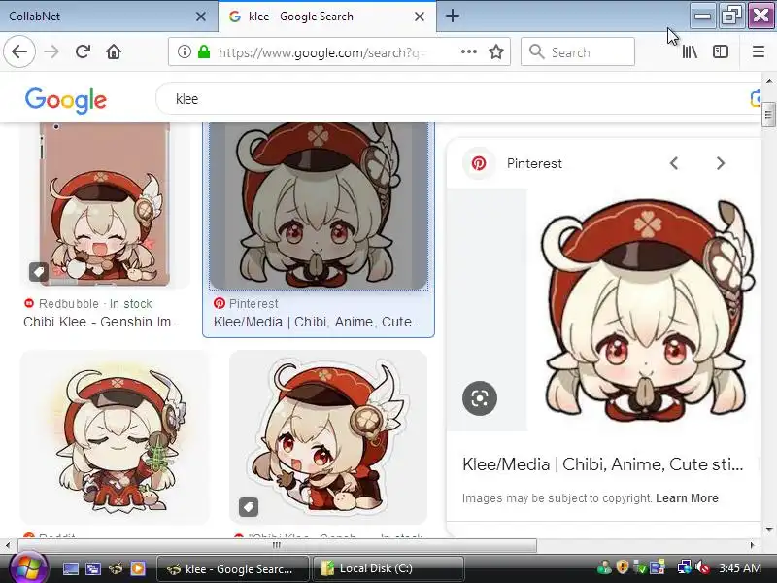Open the large Klee preview image
The image size is (777, 583).
tap(644, 310)
